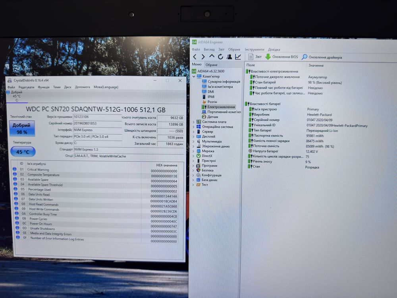
Task: Click the Конфігурація icon in tree
Action: (198, 175)
